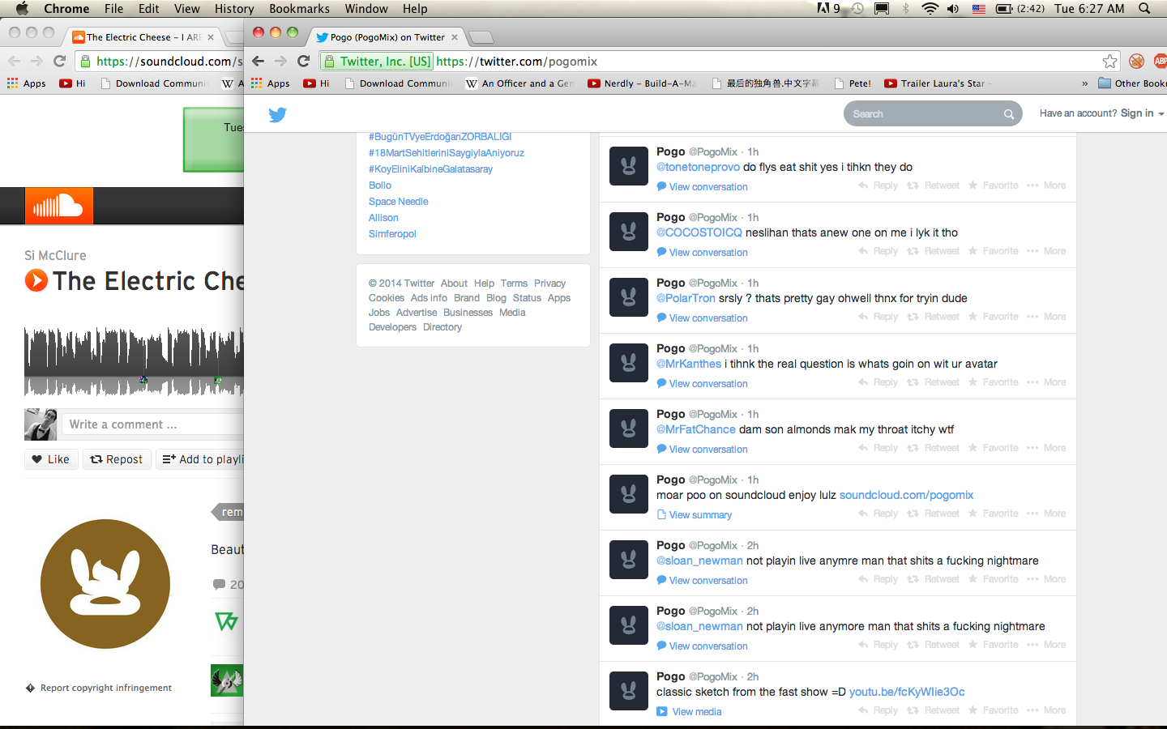Open More options on the @MrKanthes tweet
This screenshot has width=1167, height=729.
click(x=1046, y=382)
